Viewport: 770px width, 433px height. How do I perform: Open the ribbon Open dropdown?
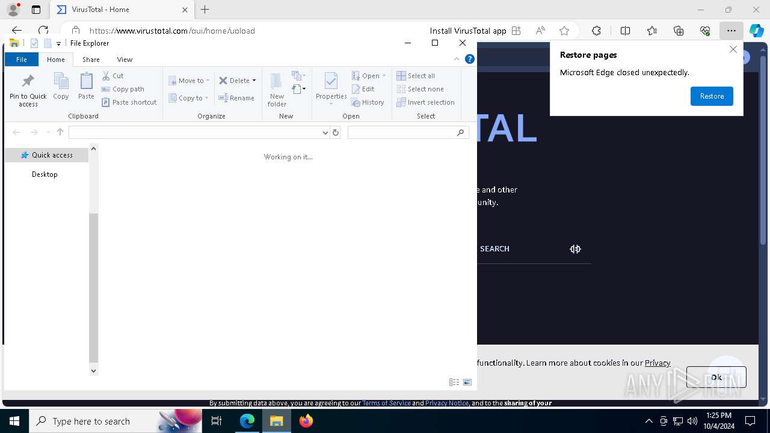click(x=369, y=76)
